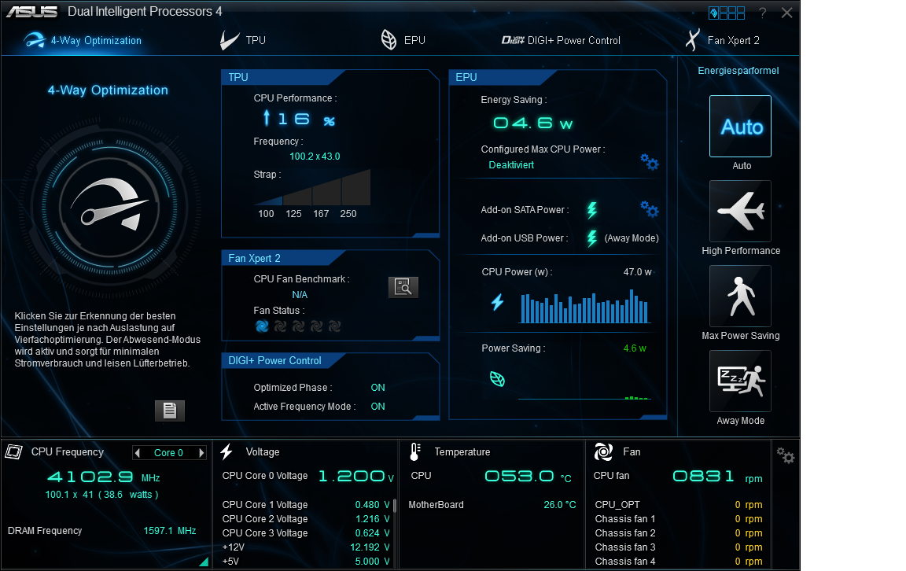Click the CPU temperature 053.0 reading

[x=528, y=476]
